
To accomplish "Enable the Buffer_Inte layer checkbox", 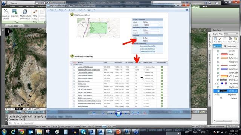I will [x=218, y=58].
